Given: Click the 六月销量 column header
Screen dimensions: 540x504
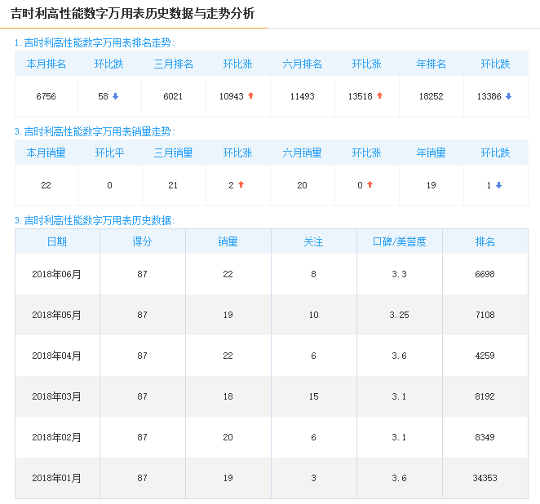Looking at the screenshot, I should tap(302, 153).
